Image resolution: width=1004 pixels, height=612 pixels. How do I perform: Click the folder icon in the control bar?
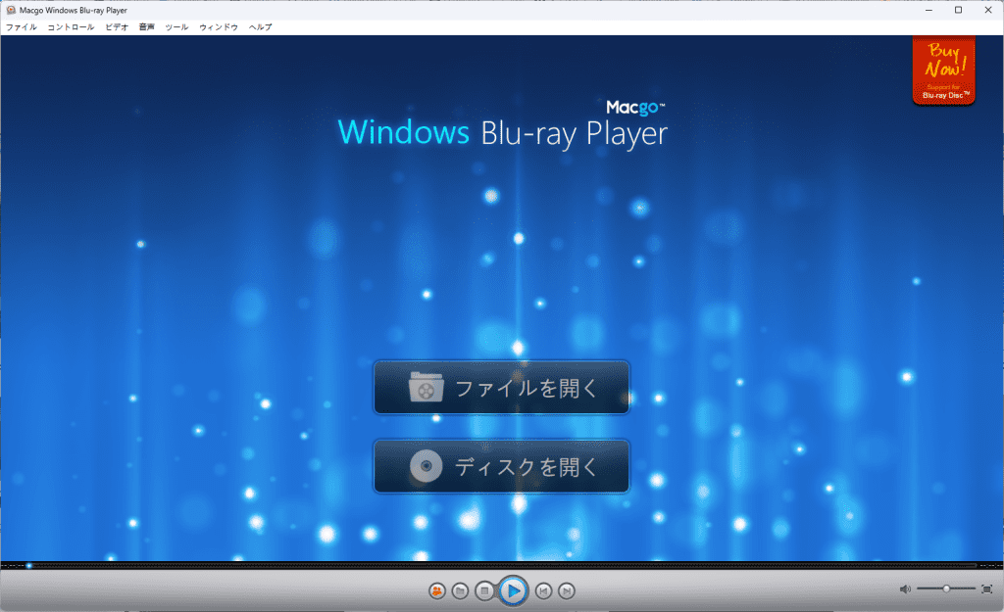pyautogui.click(x=460, y=590)
